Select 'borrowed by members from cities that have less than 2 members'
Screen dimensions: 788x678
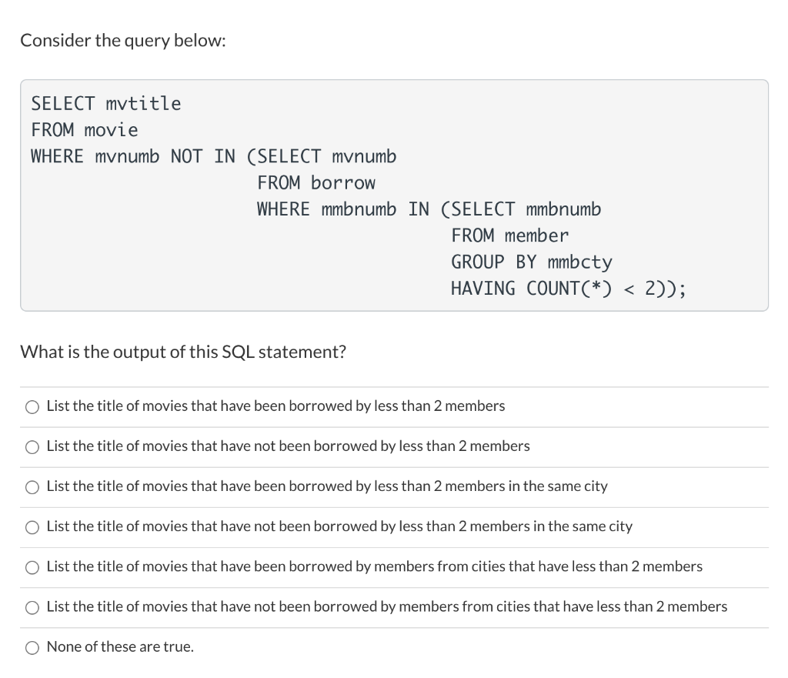376,566
